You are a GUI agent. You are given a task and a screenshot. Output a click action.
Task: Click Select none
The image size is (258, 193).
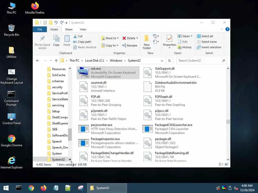point(207,42)
